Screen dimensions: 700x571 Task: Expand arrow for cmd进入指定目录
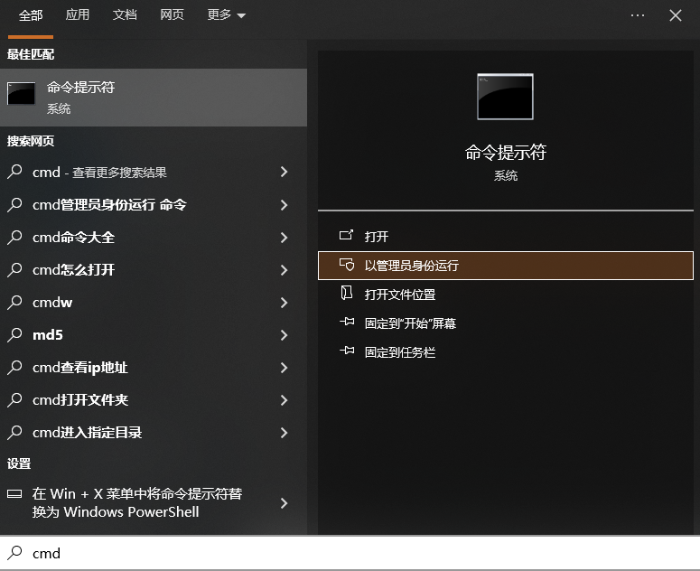(284, 433)
